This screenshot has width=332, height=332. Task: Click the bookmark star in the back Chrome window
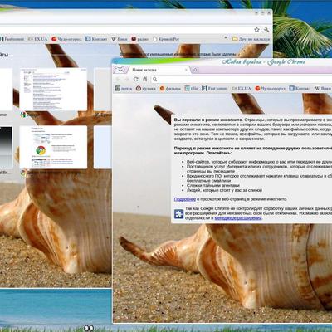[256, 30]
